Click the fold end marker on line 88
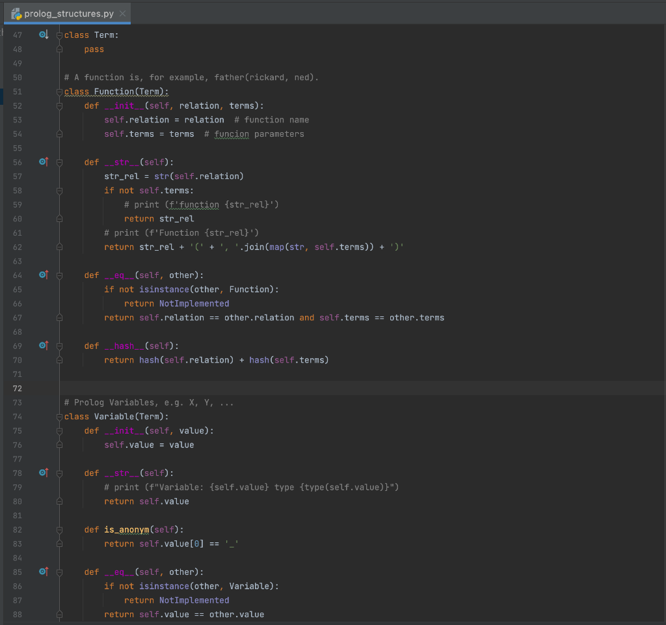666x625 pixels. [59, 615]
